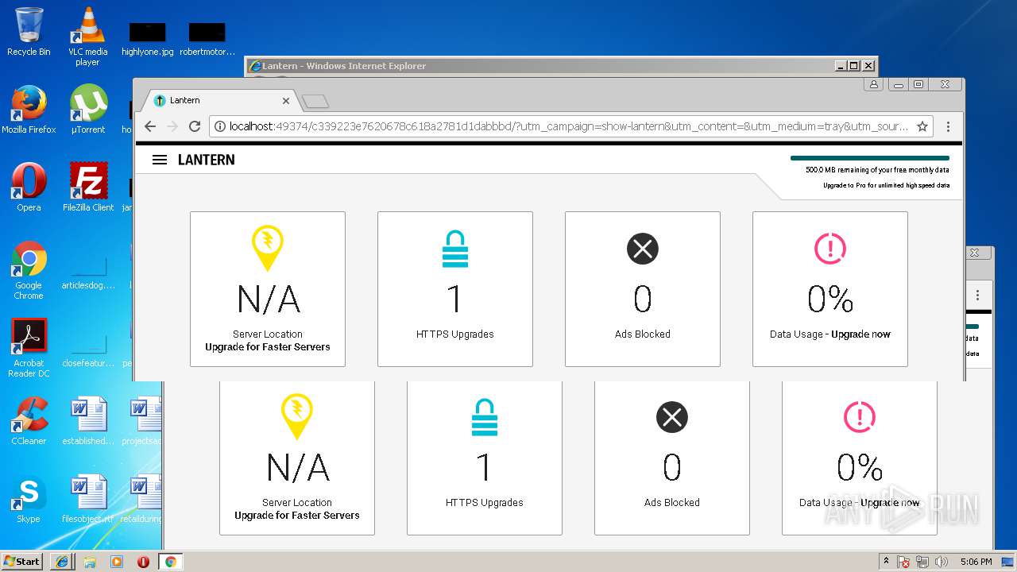
Task: Open the volume control in system tray
Action: click(942, 562)
